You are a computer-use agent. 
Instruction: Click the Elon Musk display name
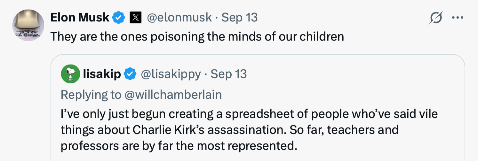tap(80, 18)
